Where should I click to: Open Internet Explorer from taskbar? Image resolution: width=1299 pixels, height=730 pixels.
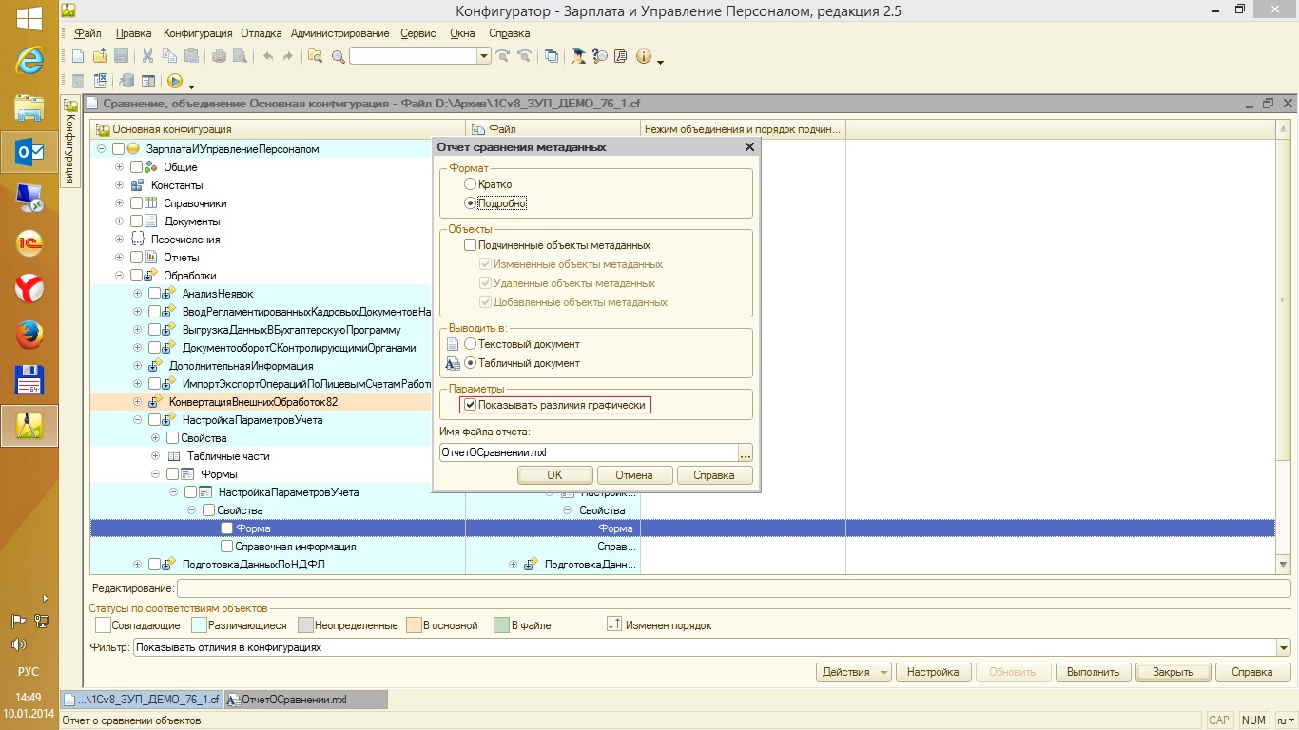pos(29,60)
